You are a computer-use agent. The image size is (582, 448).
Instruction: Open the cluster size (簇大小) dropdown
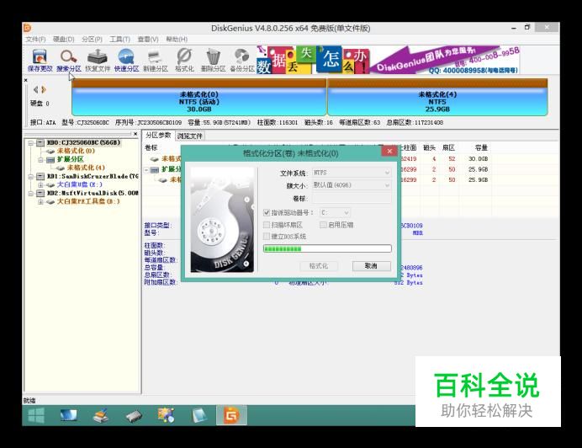pos(352,184)
